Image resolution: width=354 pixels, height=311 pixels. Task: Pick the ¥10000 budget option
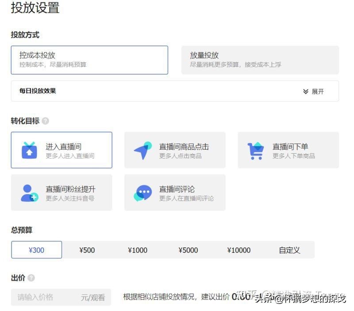[x=239, y=250]
